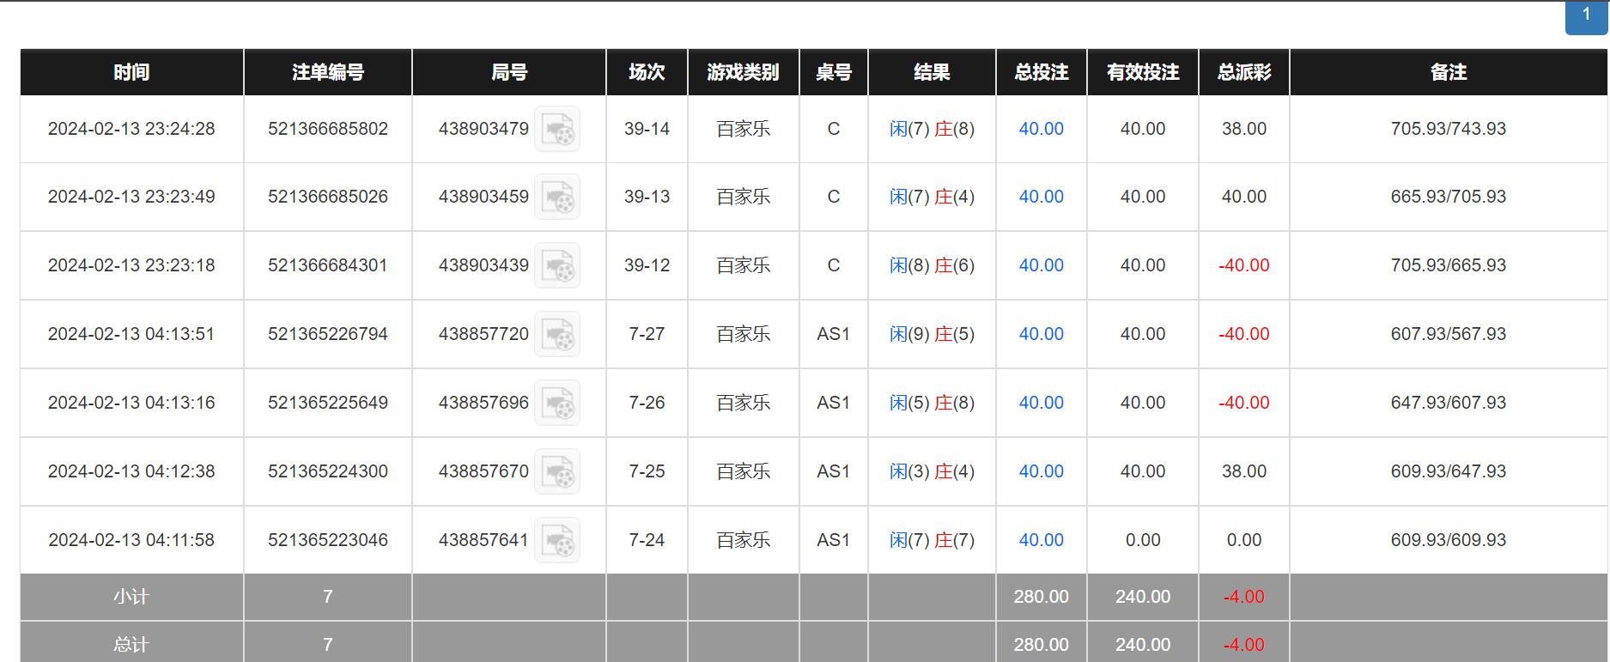Select order number 521366685026
The height and width of the screenshot is (662, 1610).
[328, 197]
